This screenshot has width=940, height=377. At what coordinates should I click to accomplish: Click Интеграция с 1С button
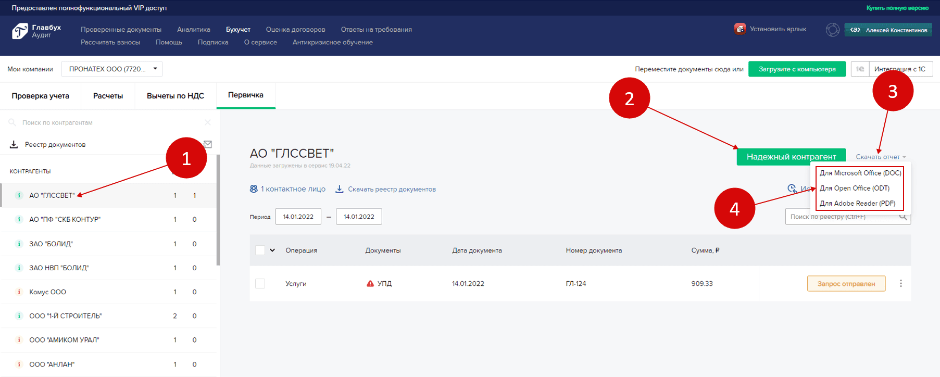pyautogui.click(x=900, y=69)
